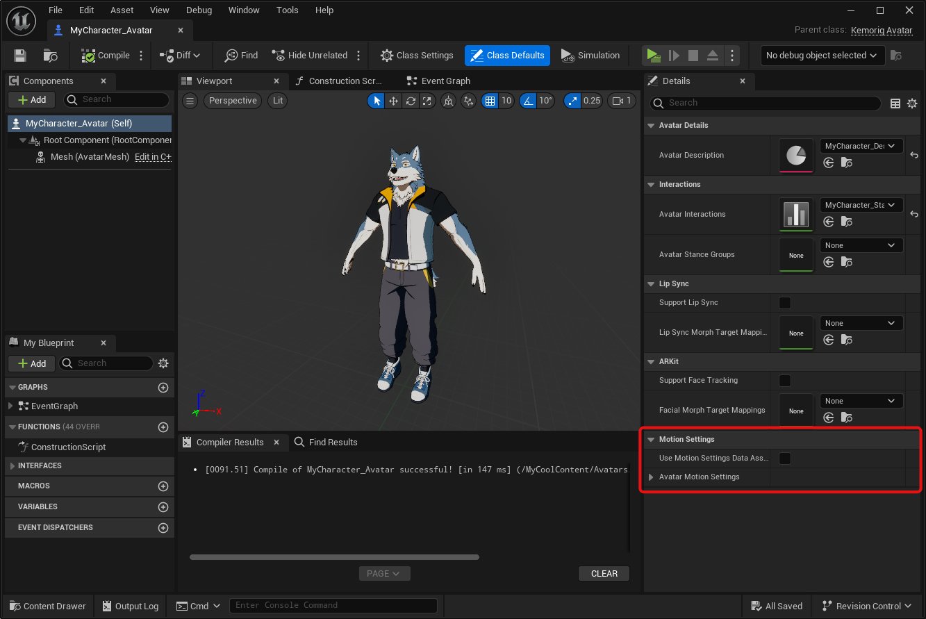Expand Avatar Motion Settings property
Image resolution: width=926 pixels, height=619 pixels.
(x=651, y=477)
